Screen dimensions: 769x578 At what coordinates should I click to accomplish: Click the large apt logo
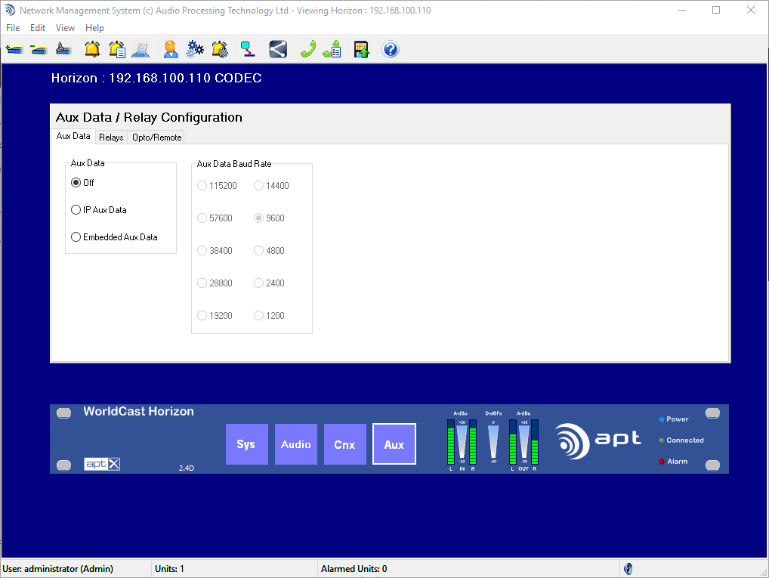(598, 441)
